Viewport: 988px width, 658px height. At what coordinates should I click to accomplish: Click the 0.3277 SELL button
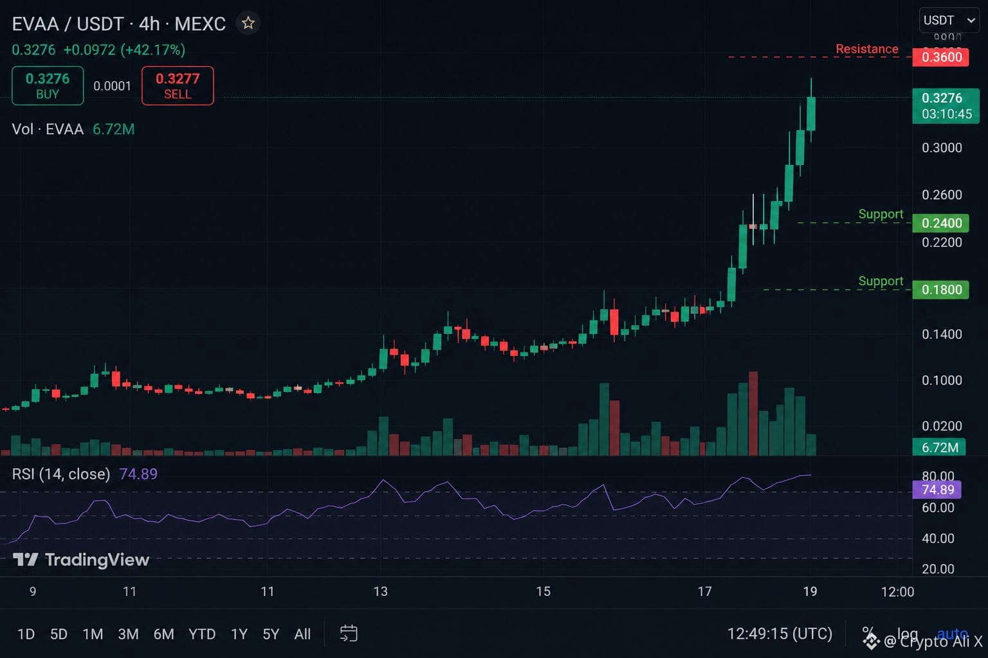178,85
